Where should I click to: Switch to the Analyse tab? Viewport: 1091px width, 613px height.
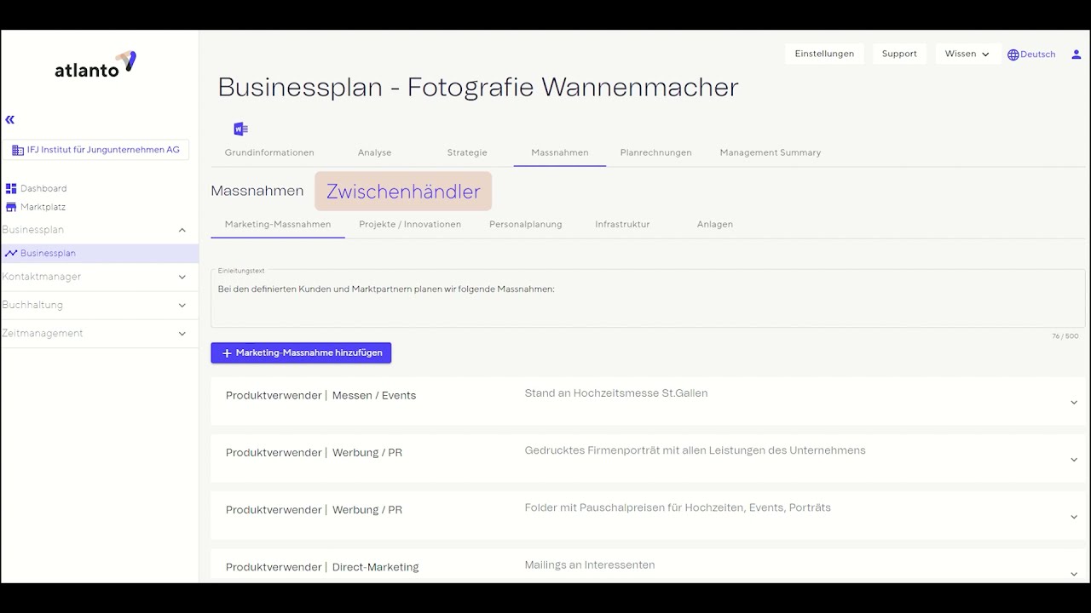[374, 152]
